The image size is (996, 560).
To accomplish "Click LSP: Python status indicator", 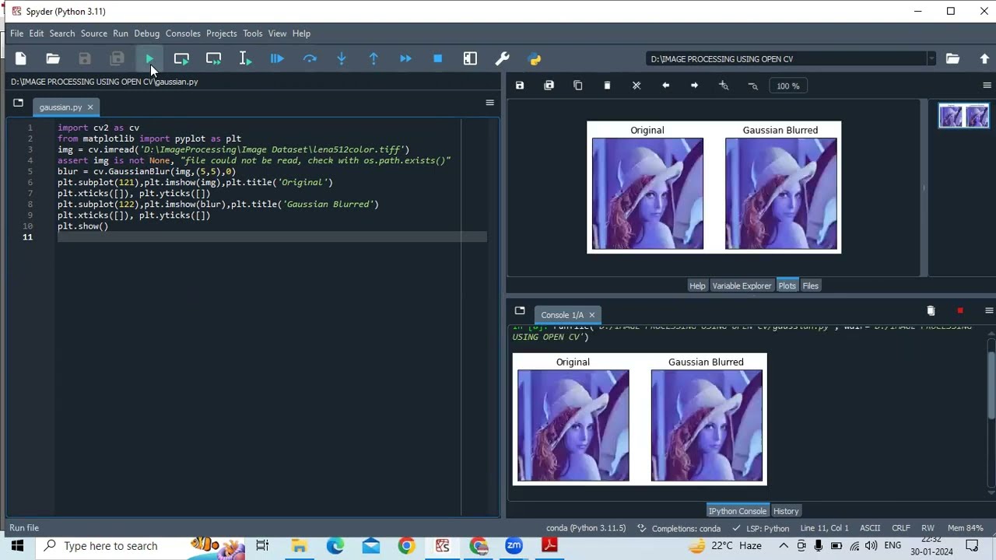I will [x=760, y=528].
